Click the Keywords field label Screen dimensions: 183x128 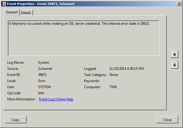click(91, 81)
